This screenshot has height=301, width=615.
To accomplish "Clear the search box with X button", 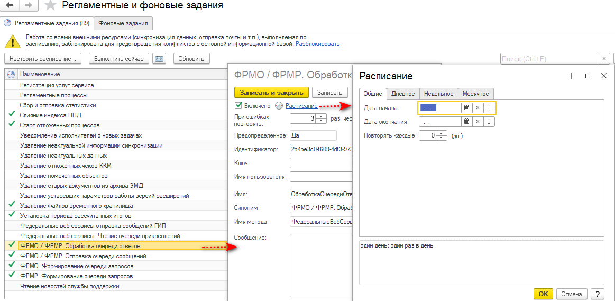I will click(x=603, y=59).
